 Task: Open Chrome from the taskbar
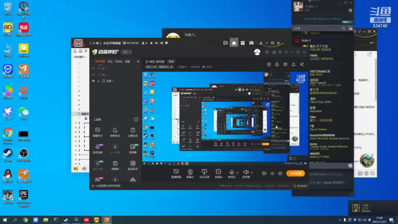click(25, 220)
